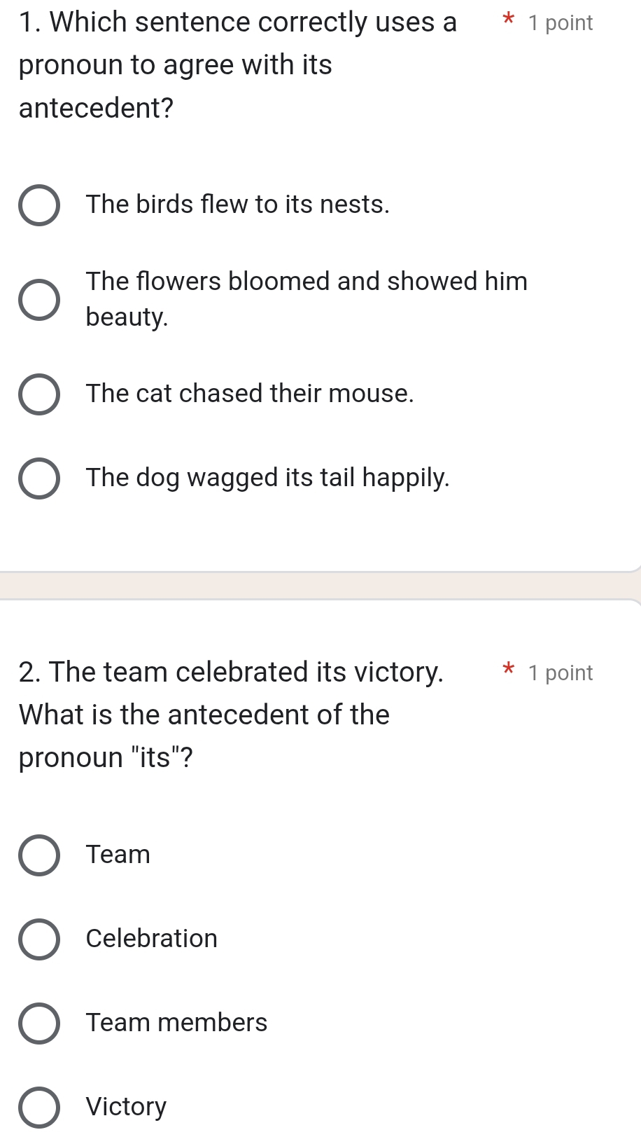Choose radio circle beside 'The flowers bloomed' option
The image size is (641, 1144).
(x=39, y=299)
